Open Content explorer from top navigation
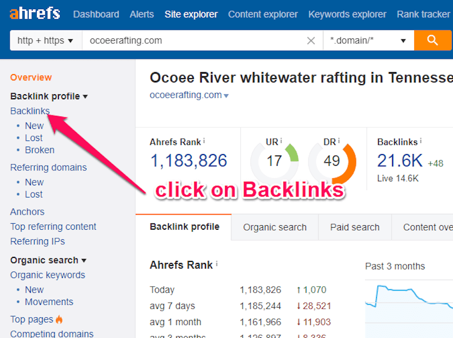453x338 pixels. point(262,15)
